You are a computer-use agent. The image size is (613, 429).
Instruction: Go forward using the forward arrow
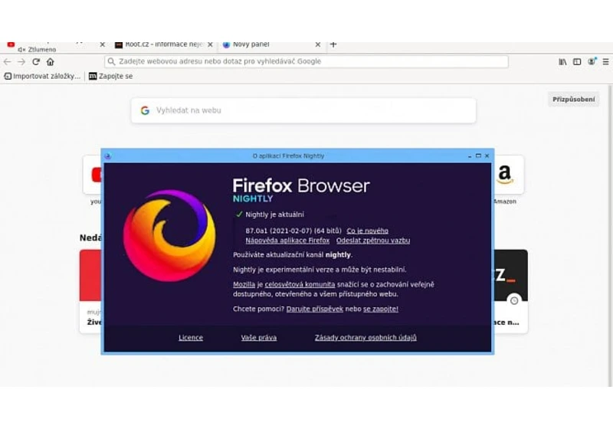pyautogui.click(x=21, y=62)
